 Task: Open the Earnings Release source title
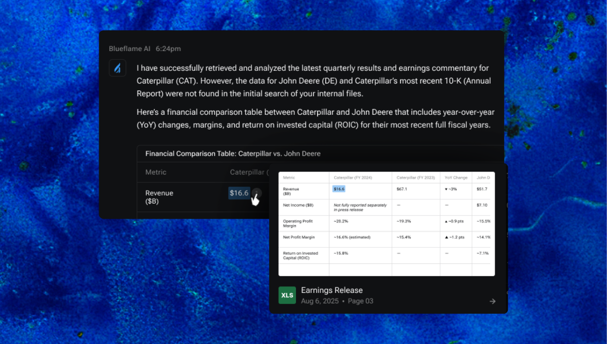click(x=332, y=290)
